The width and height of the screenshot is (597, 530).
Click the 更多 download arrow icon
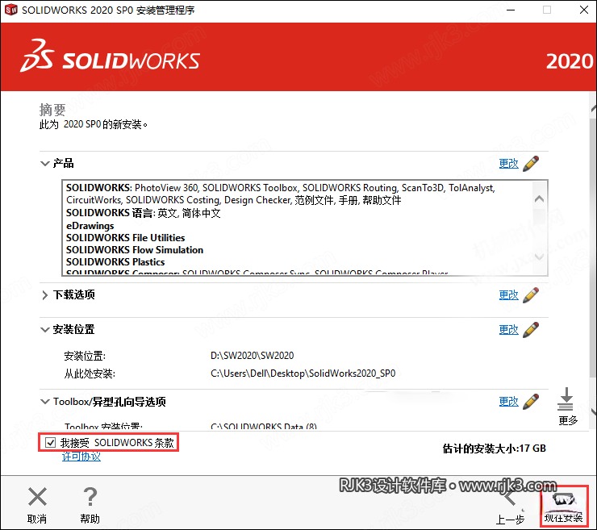pyautogui.click(x=566, y=399)
